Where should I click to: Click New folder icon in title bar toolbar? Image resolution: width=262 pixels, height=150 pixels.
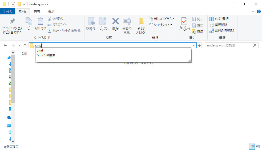pyautogui.click(x=19, y=4)
